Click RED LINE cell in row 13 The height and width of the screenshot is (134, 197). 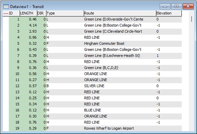pyautogui.click(x=120, y=92)
